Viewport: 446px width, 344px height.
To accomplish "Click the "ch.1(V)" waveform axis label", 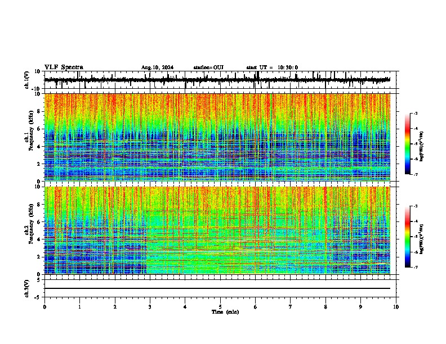I will pos(27,80).
